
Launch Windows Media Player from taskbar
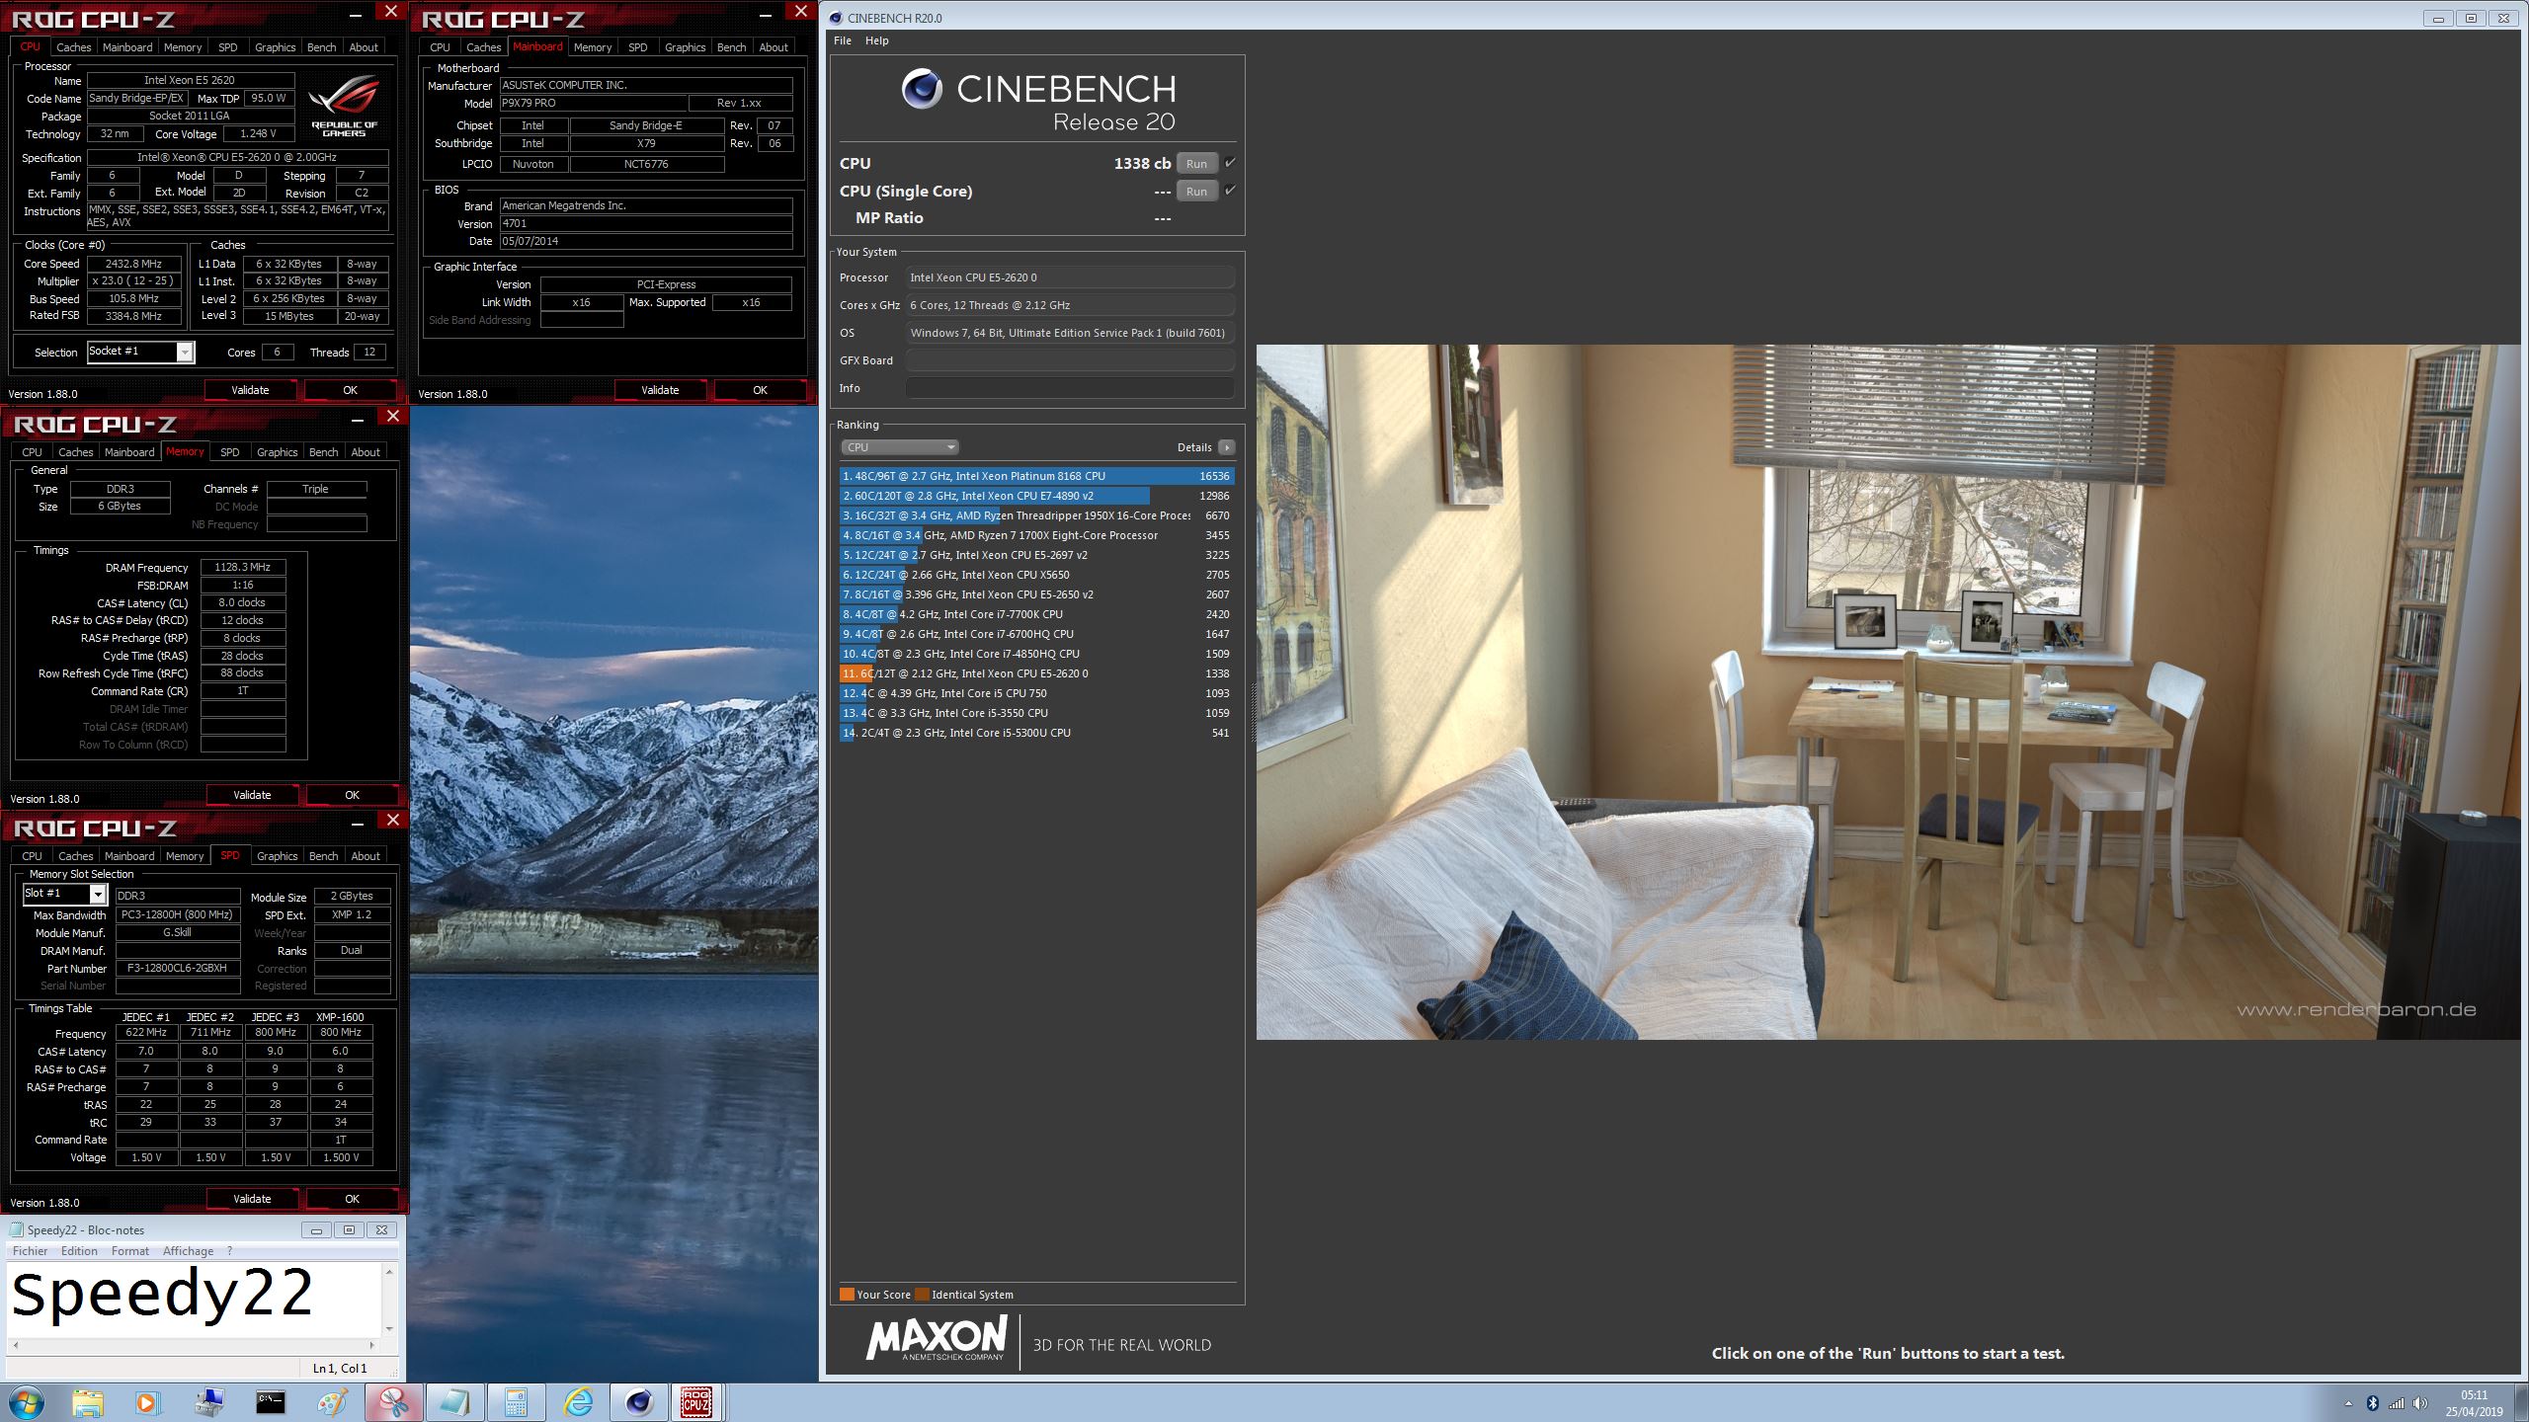pyautogui.click(x=146, y=1402)
